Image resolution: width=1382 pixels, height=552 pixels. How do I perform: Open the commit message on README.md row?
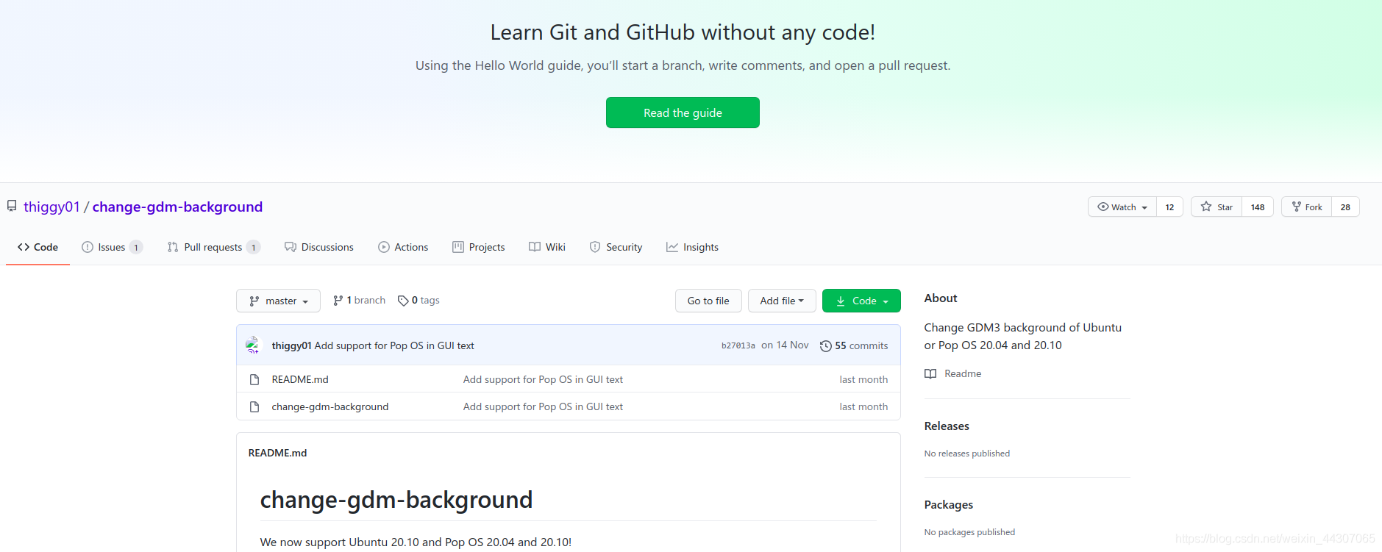pos(543,379)
